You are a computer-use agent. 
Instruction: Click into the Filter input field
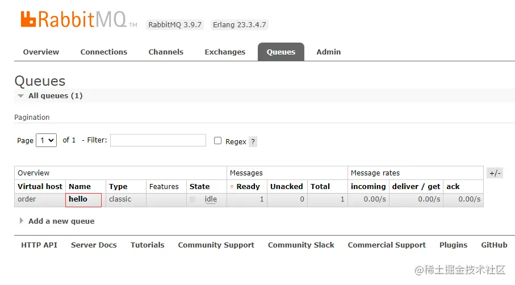(158, 140)
